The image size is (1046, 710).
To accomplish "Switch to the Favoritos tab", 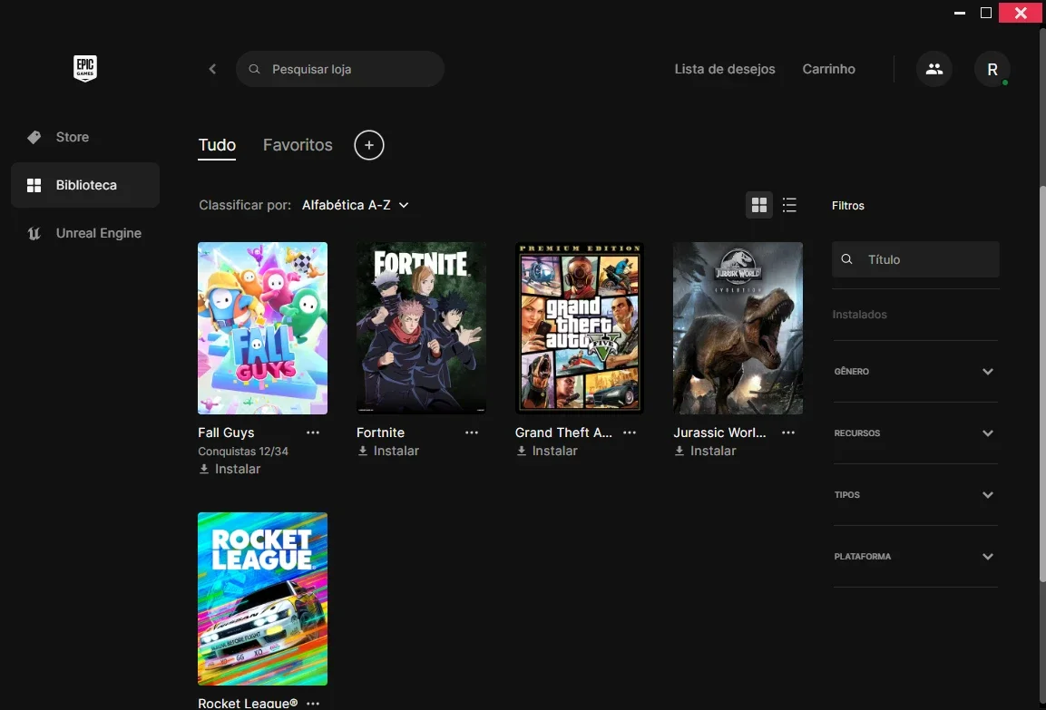I will pyautogui.click(x=298, y=145).
